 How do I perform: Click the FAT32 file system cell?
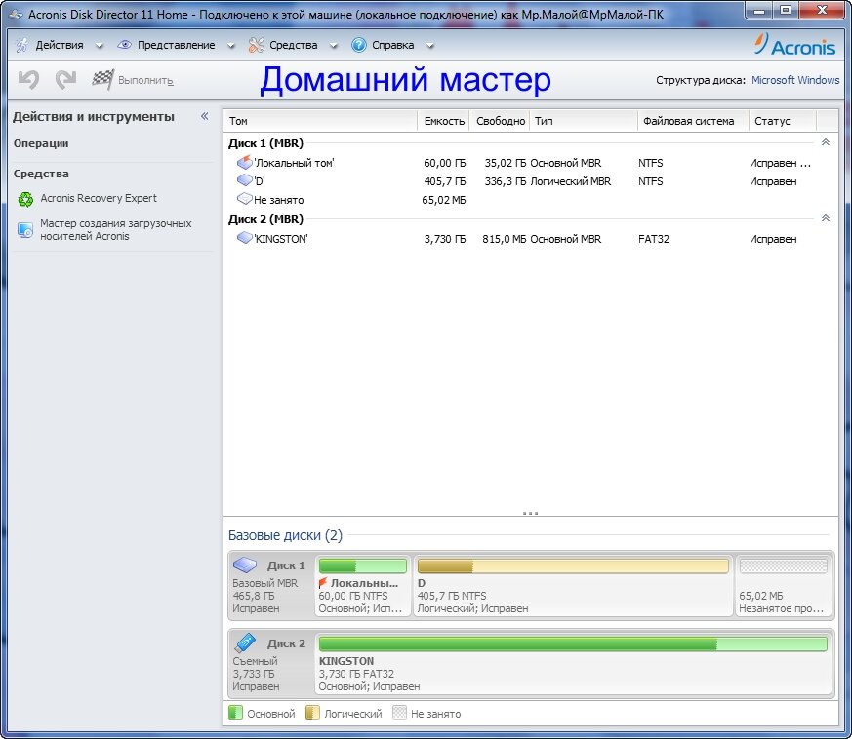tap(654, 238)
